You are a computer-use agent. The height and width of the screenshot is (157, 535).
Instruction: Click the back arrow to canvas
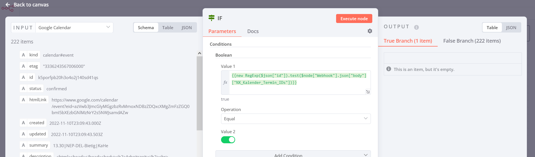(x=8, y=5)
